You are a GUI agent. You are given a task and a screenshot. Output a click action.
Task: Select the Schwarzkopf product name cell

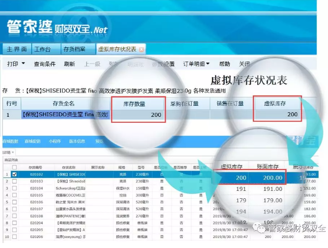coord(70,188)
